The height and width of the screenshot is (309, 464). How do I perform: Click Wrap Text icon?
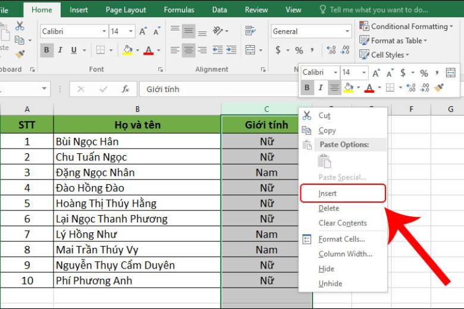point(250,31)
